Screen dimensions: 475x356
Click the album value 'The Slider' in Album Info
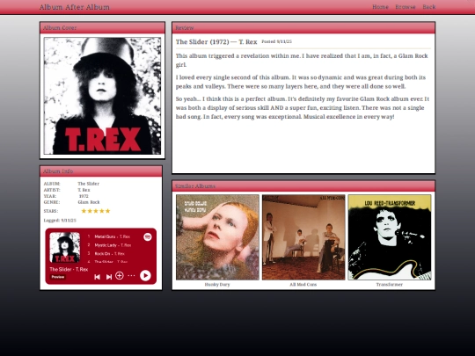pos(88,184)
